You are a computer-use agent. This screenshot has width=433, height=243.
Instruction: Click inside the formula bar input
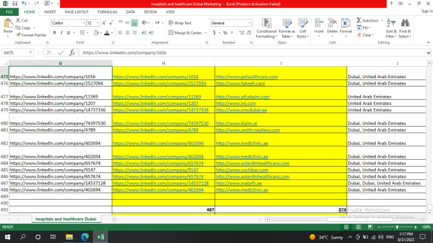tap(252, 52)
